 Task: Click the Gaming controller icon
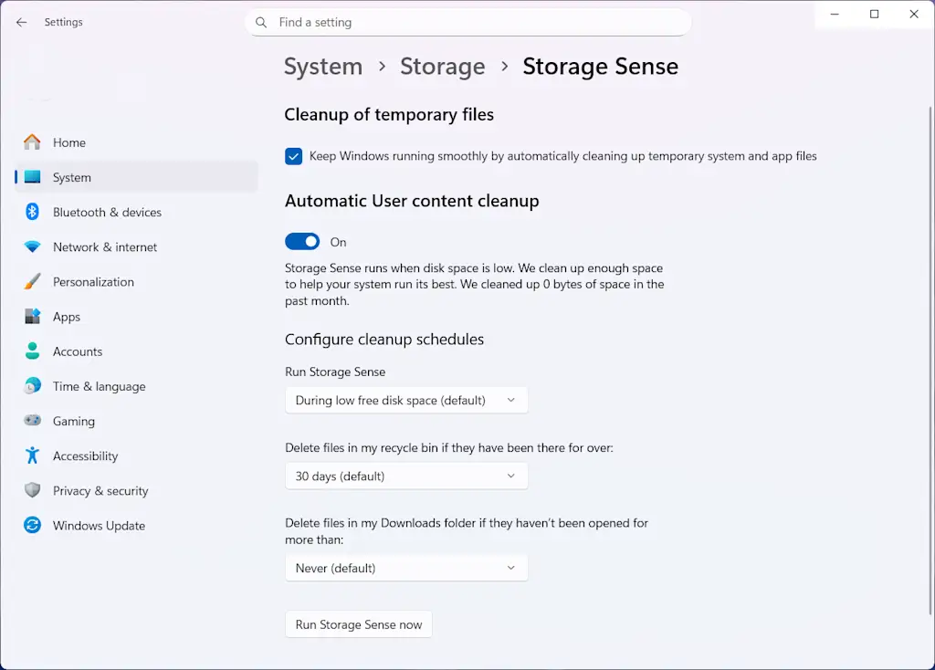pyautogui.click(x=33, y=421)
